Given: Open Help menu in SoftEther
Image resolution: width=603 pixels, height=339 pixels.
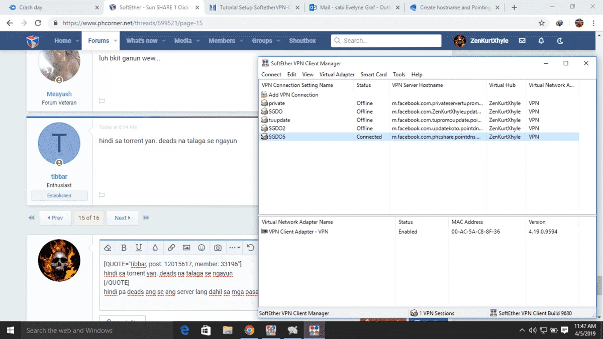Looking at the screenshot, I should point(417,74).
